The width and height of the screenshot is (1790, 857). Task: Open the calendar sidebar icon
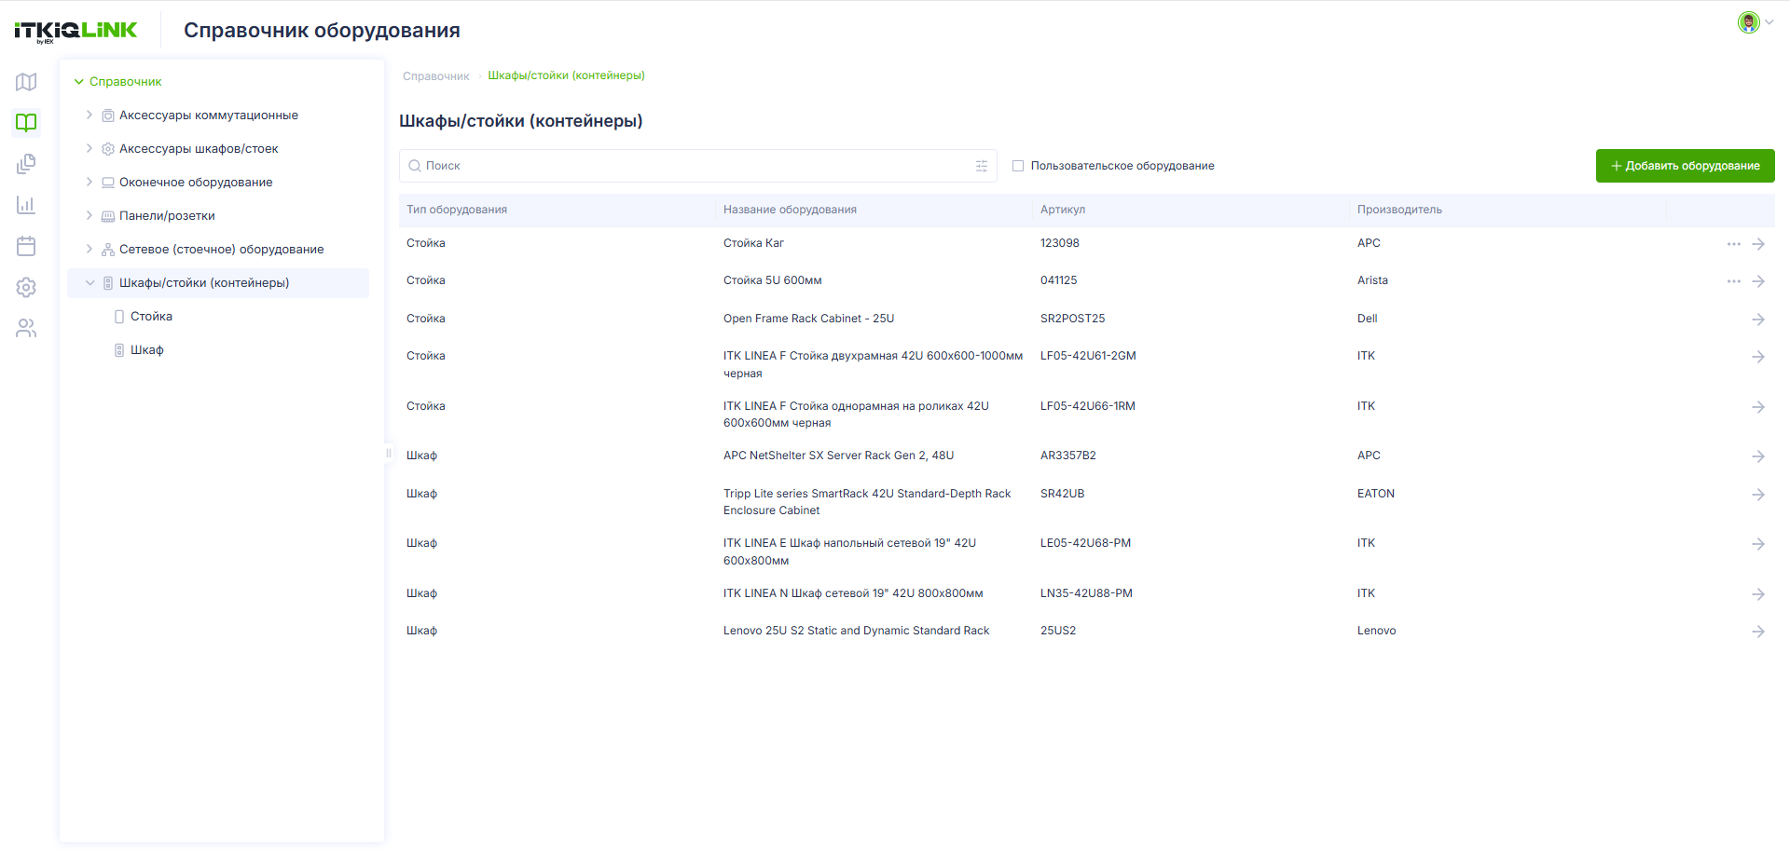[26, 246]
